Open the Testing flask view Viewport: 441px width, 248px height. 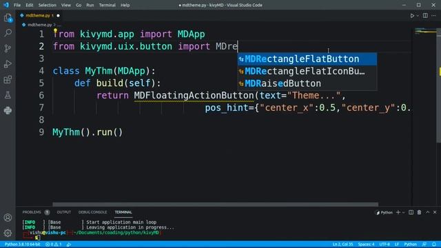point(8,95)
